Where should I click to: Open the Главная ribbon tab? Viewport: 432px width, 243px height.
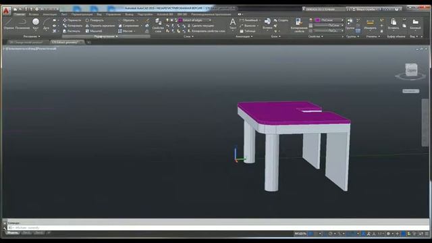point(20,14)
